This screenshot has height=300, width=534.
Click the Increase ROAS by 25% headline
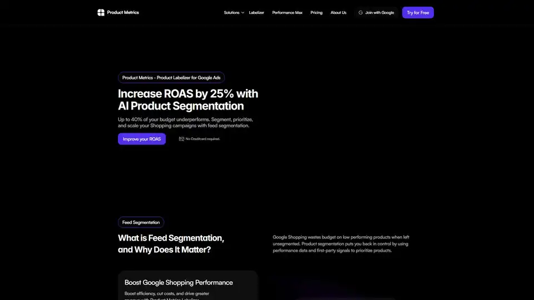click(188, 99)
